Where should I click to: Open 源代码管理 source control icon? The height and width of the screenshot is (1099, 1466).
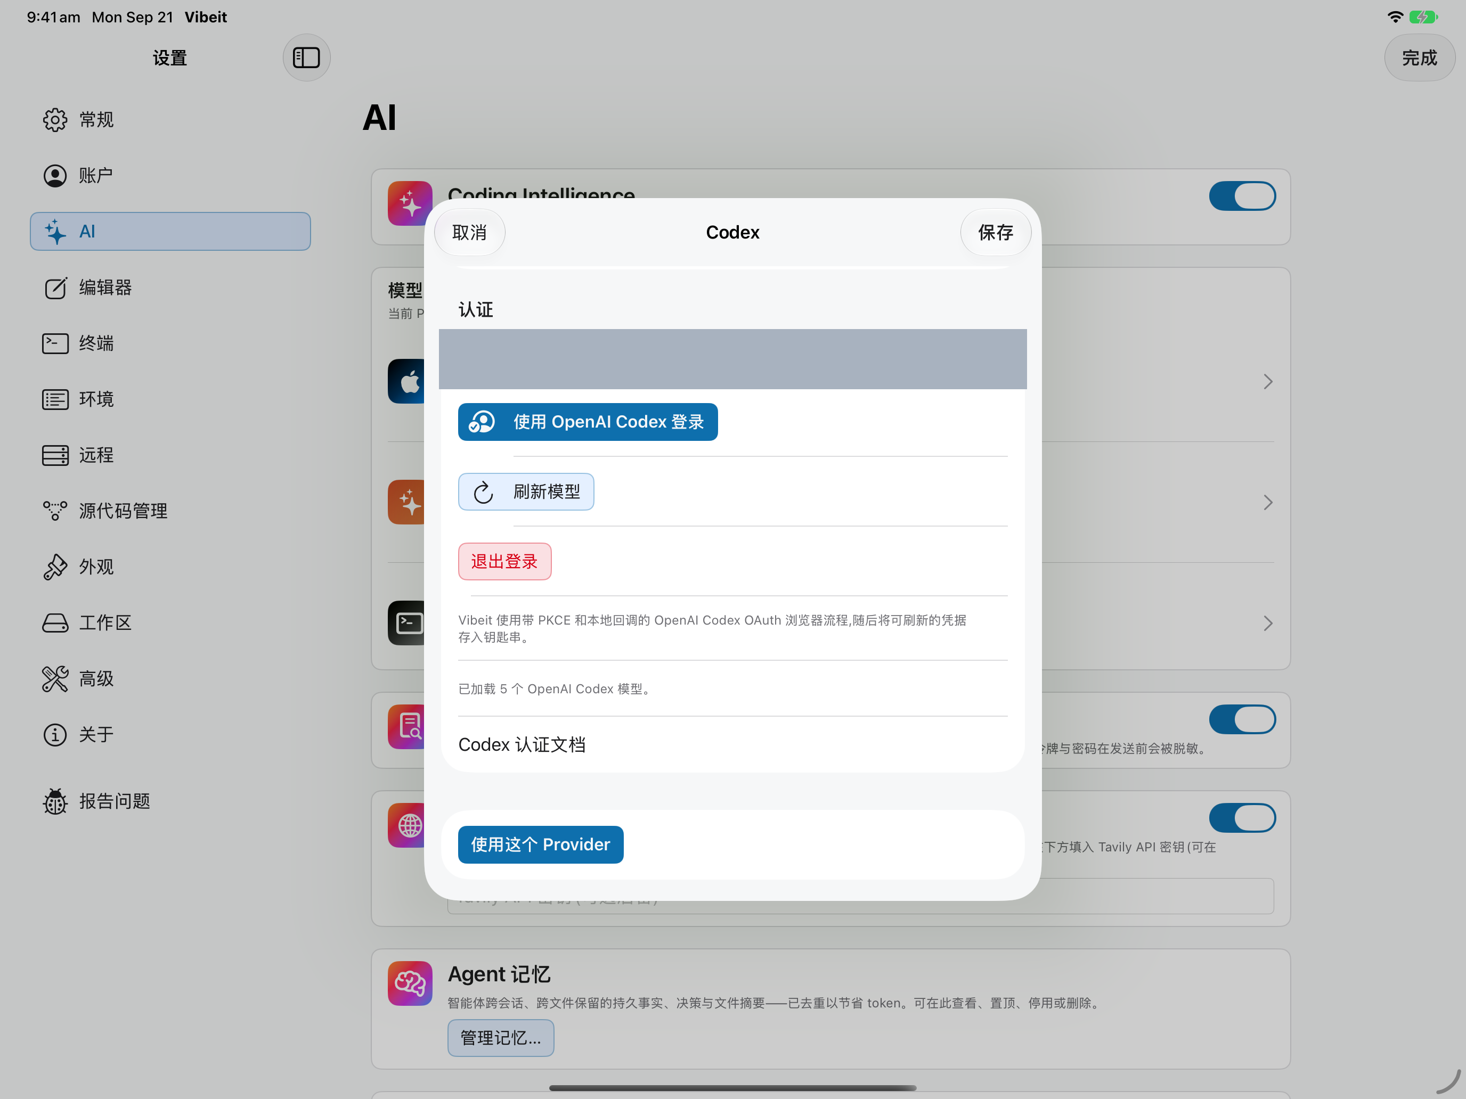click(55, 511)
